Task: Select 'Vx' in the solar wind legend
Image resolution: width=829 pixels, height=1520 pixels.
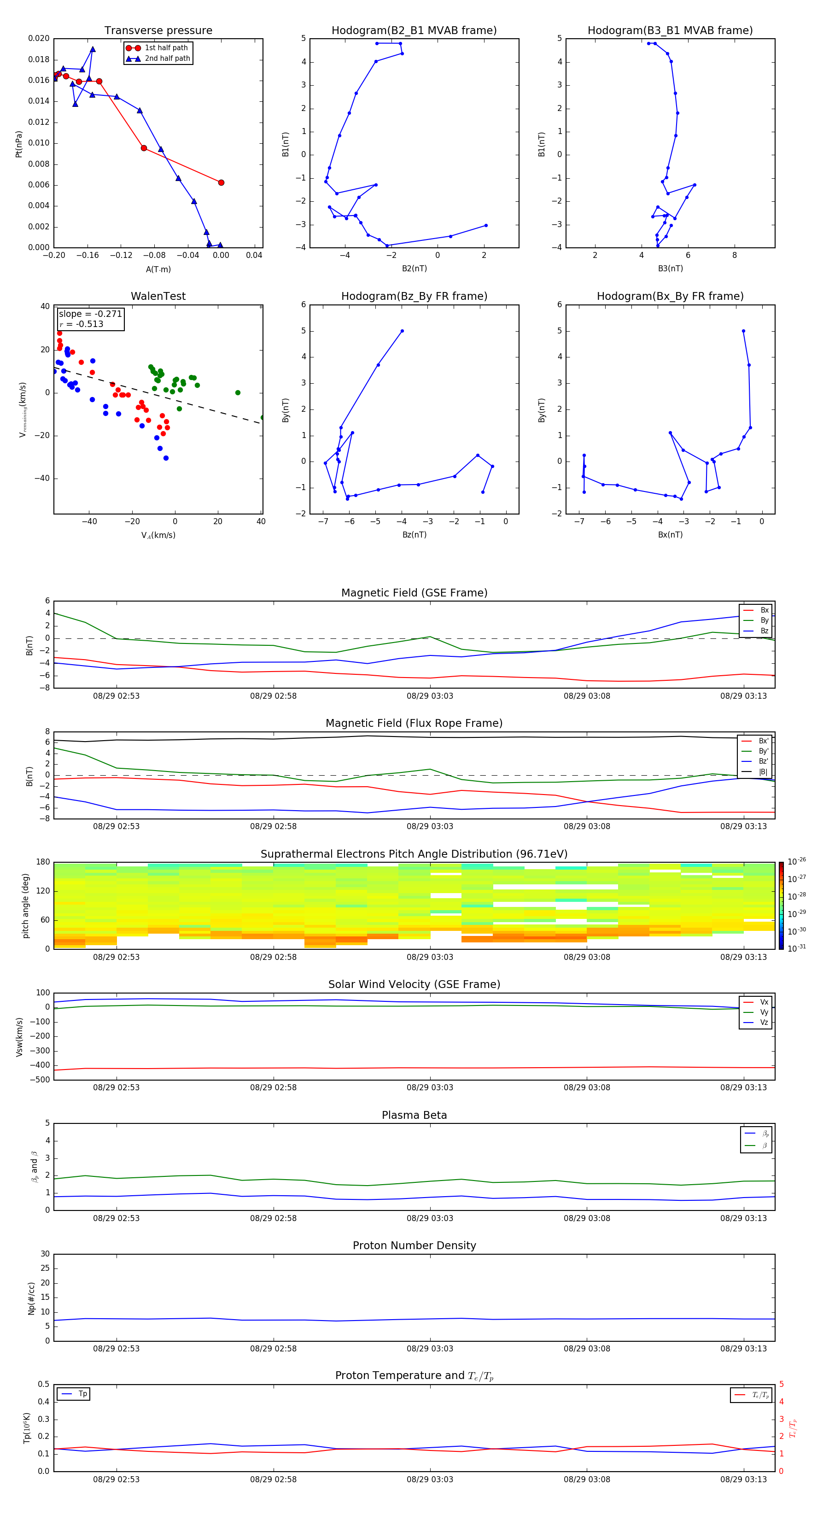Action: click(x=756, y=1002)
